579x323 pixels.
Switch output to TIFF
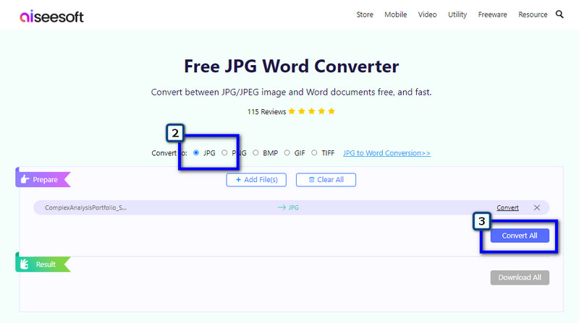pos(314,152)
